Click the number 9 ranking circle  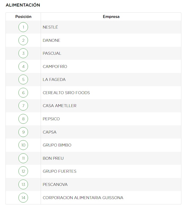[23, 132]
